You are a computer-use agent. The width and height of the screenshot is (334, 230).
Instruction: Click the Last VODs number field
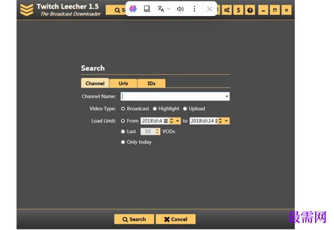pos(148,132)
